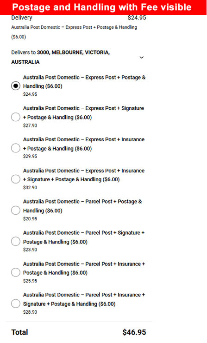Click the $46.95 total amount

point(134,332)
